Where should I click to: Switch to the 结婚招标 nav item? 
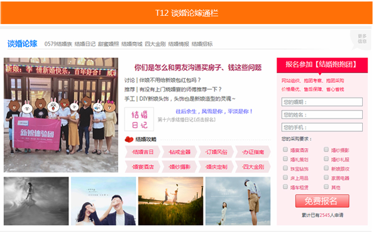click(x=202, y=44)
